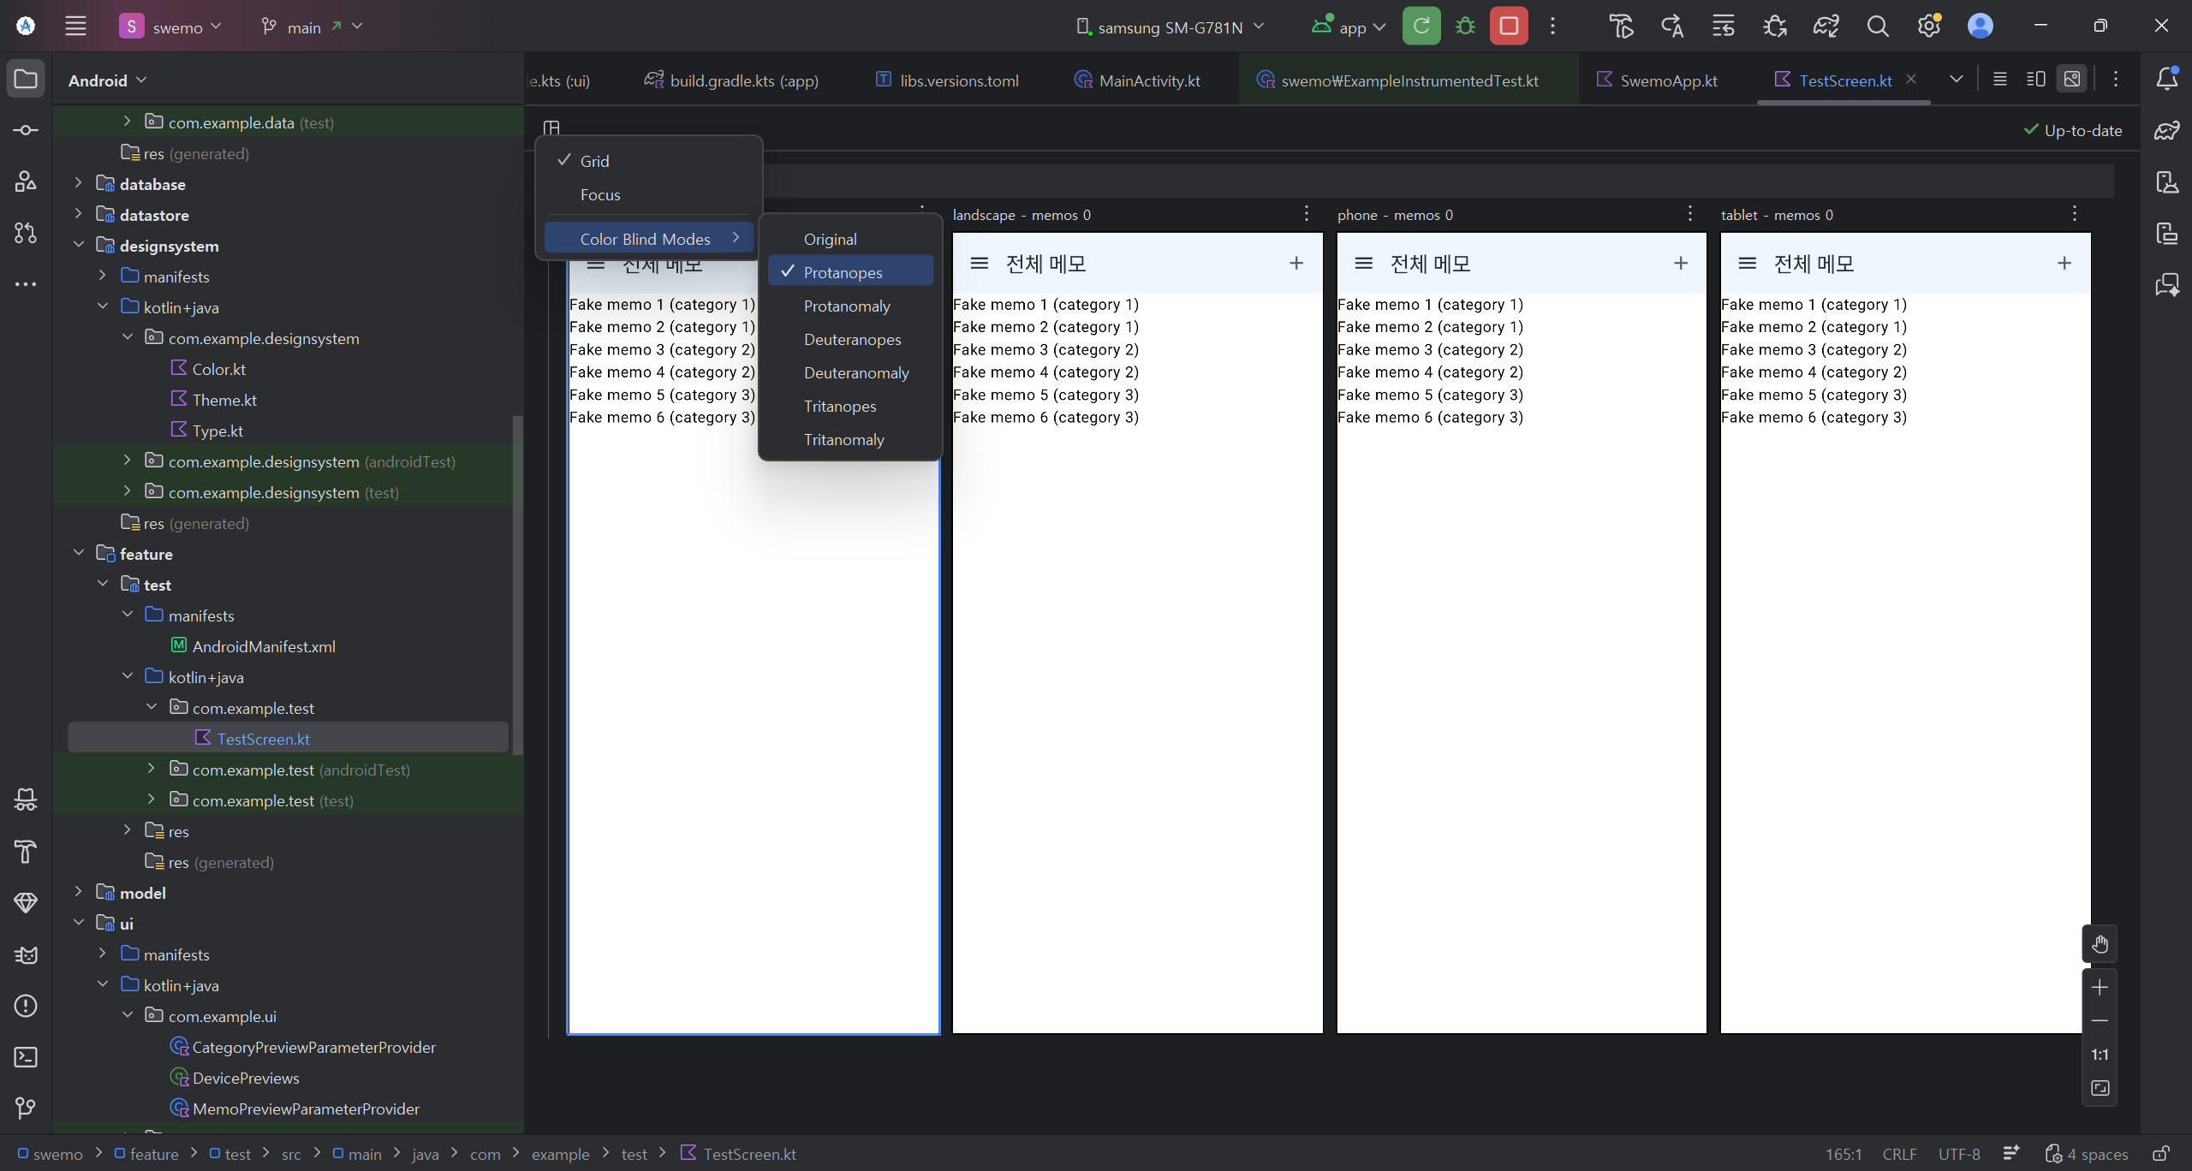Open the Android project view dropdown

(108, 80)
